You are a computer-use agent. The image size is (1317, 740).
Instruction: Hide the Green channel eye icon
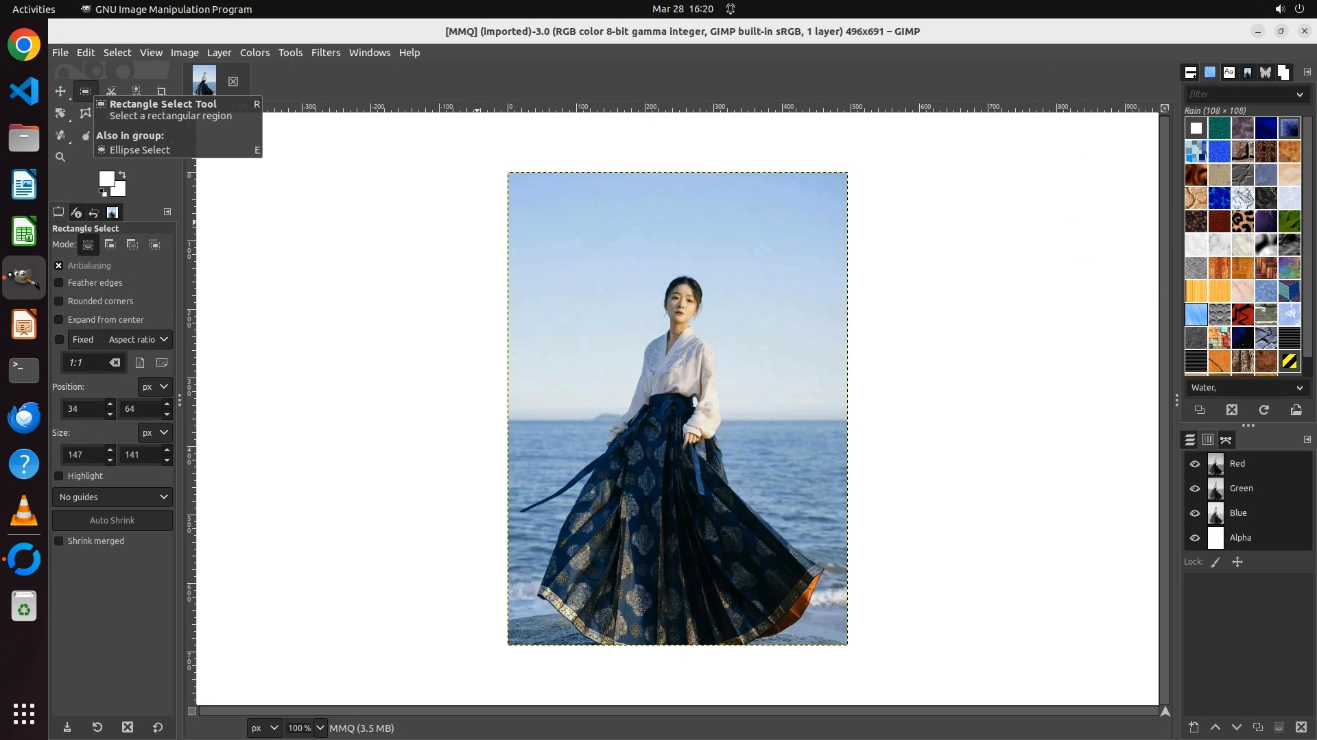pyautogui.click(x=1195, y=489)
